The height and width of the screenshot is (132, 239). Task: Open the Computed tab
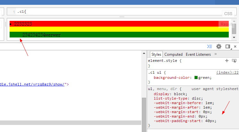[173, 54]
